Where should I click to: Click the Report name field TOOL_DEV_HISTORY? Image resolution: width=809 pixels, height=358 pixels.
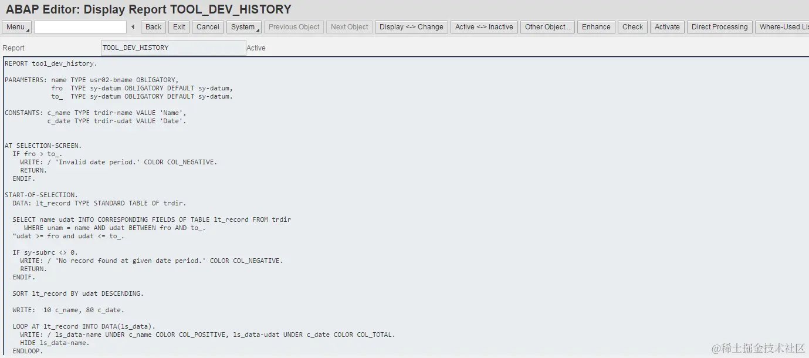pyautogui.click(x=173, y=48)
